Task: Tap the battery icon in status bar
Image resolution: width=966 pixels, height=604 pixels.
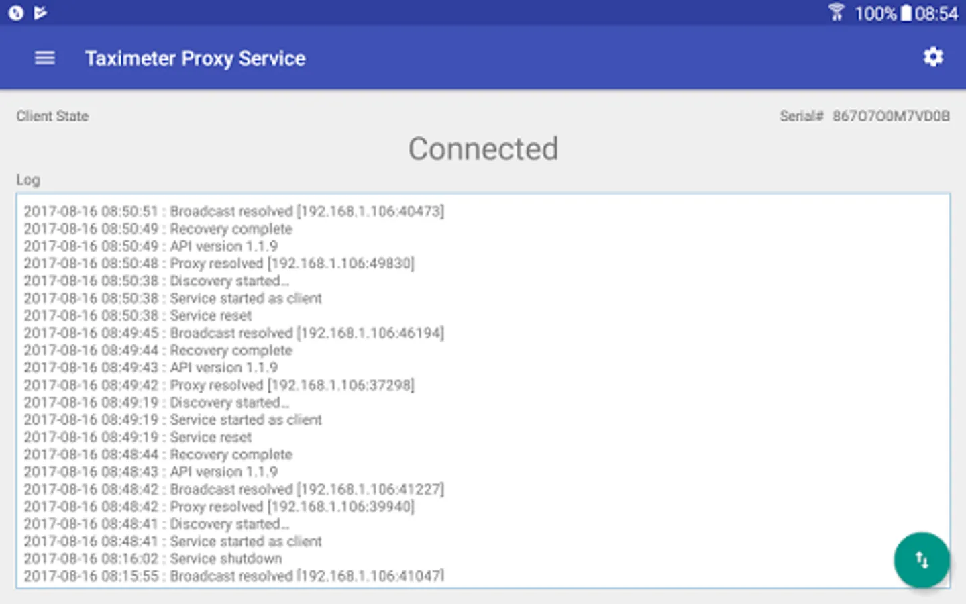Action: tap(906, 13)
